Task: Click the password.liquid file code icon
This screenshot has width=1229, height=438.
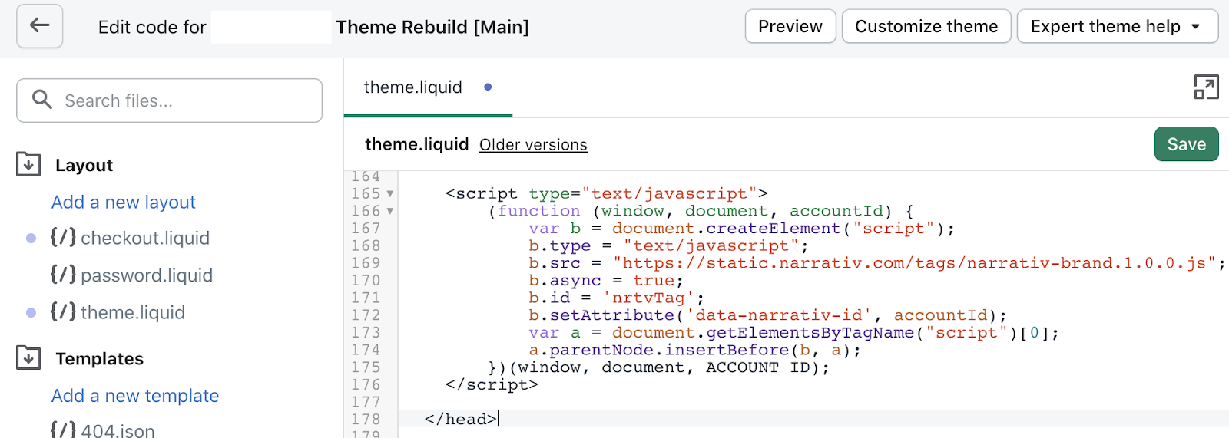Action: (x=63, y=274)
